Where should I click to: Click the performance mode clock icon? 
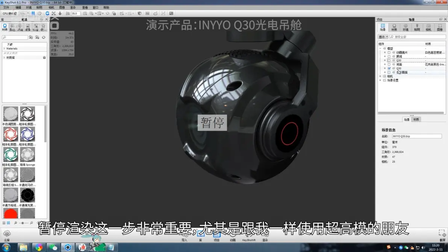pyautogui.click(x=39, y=14)
